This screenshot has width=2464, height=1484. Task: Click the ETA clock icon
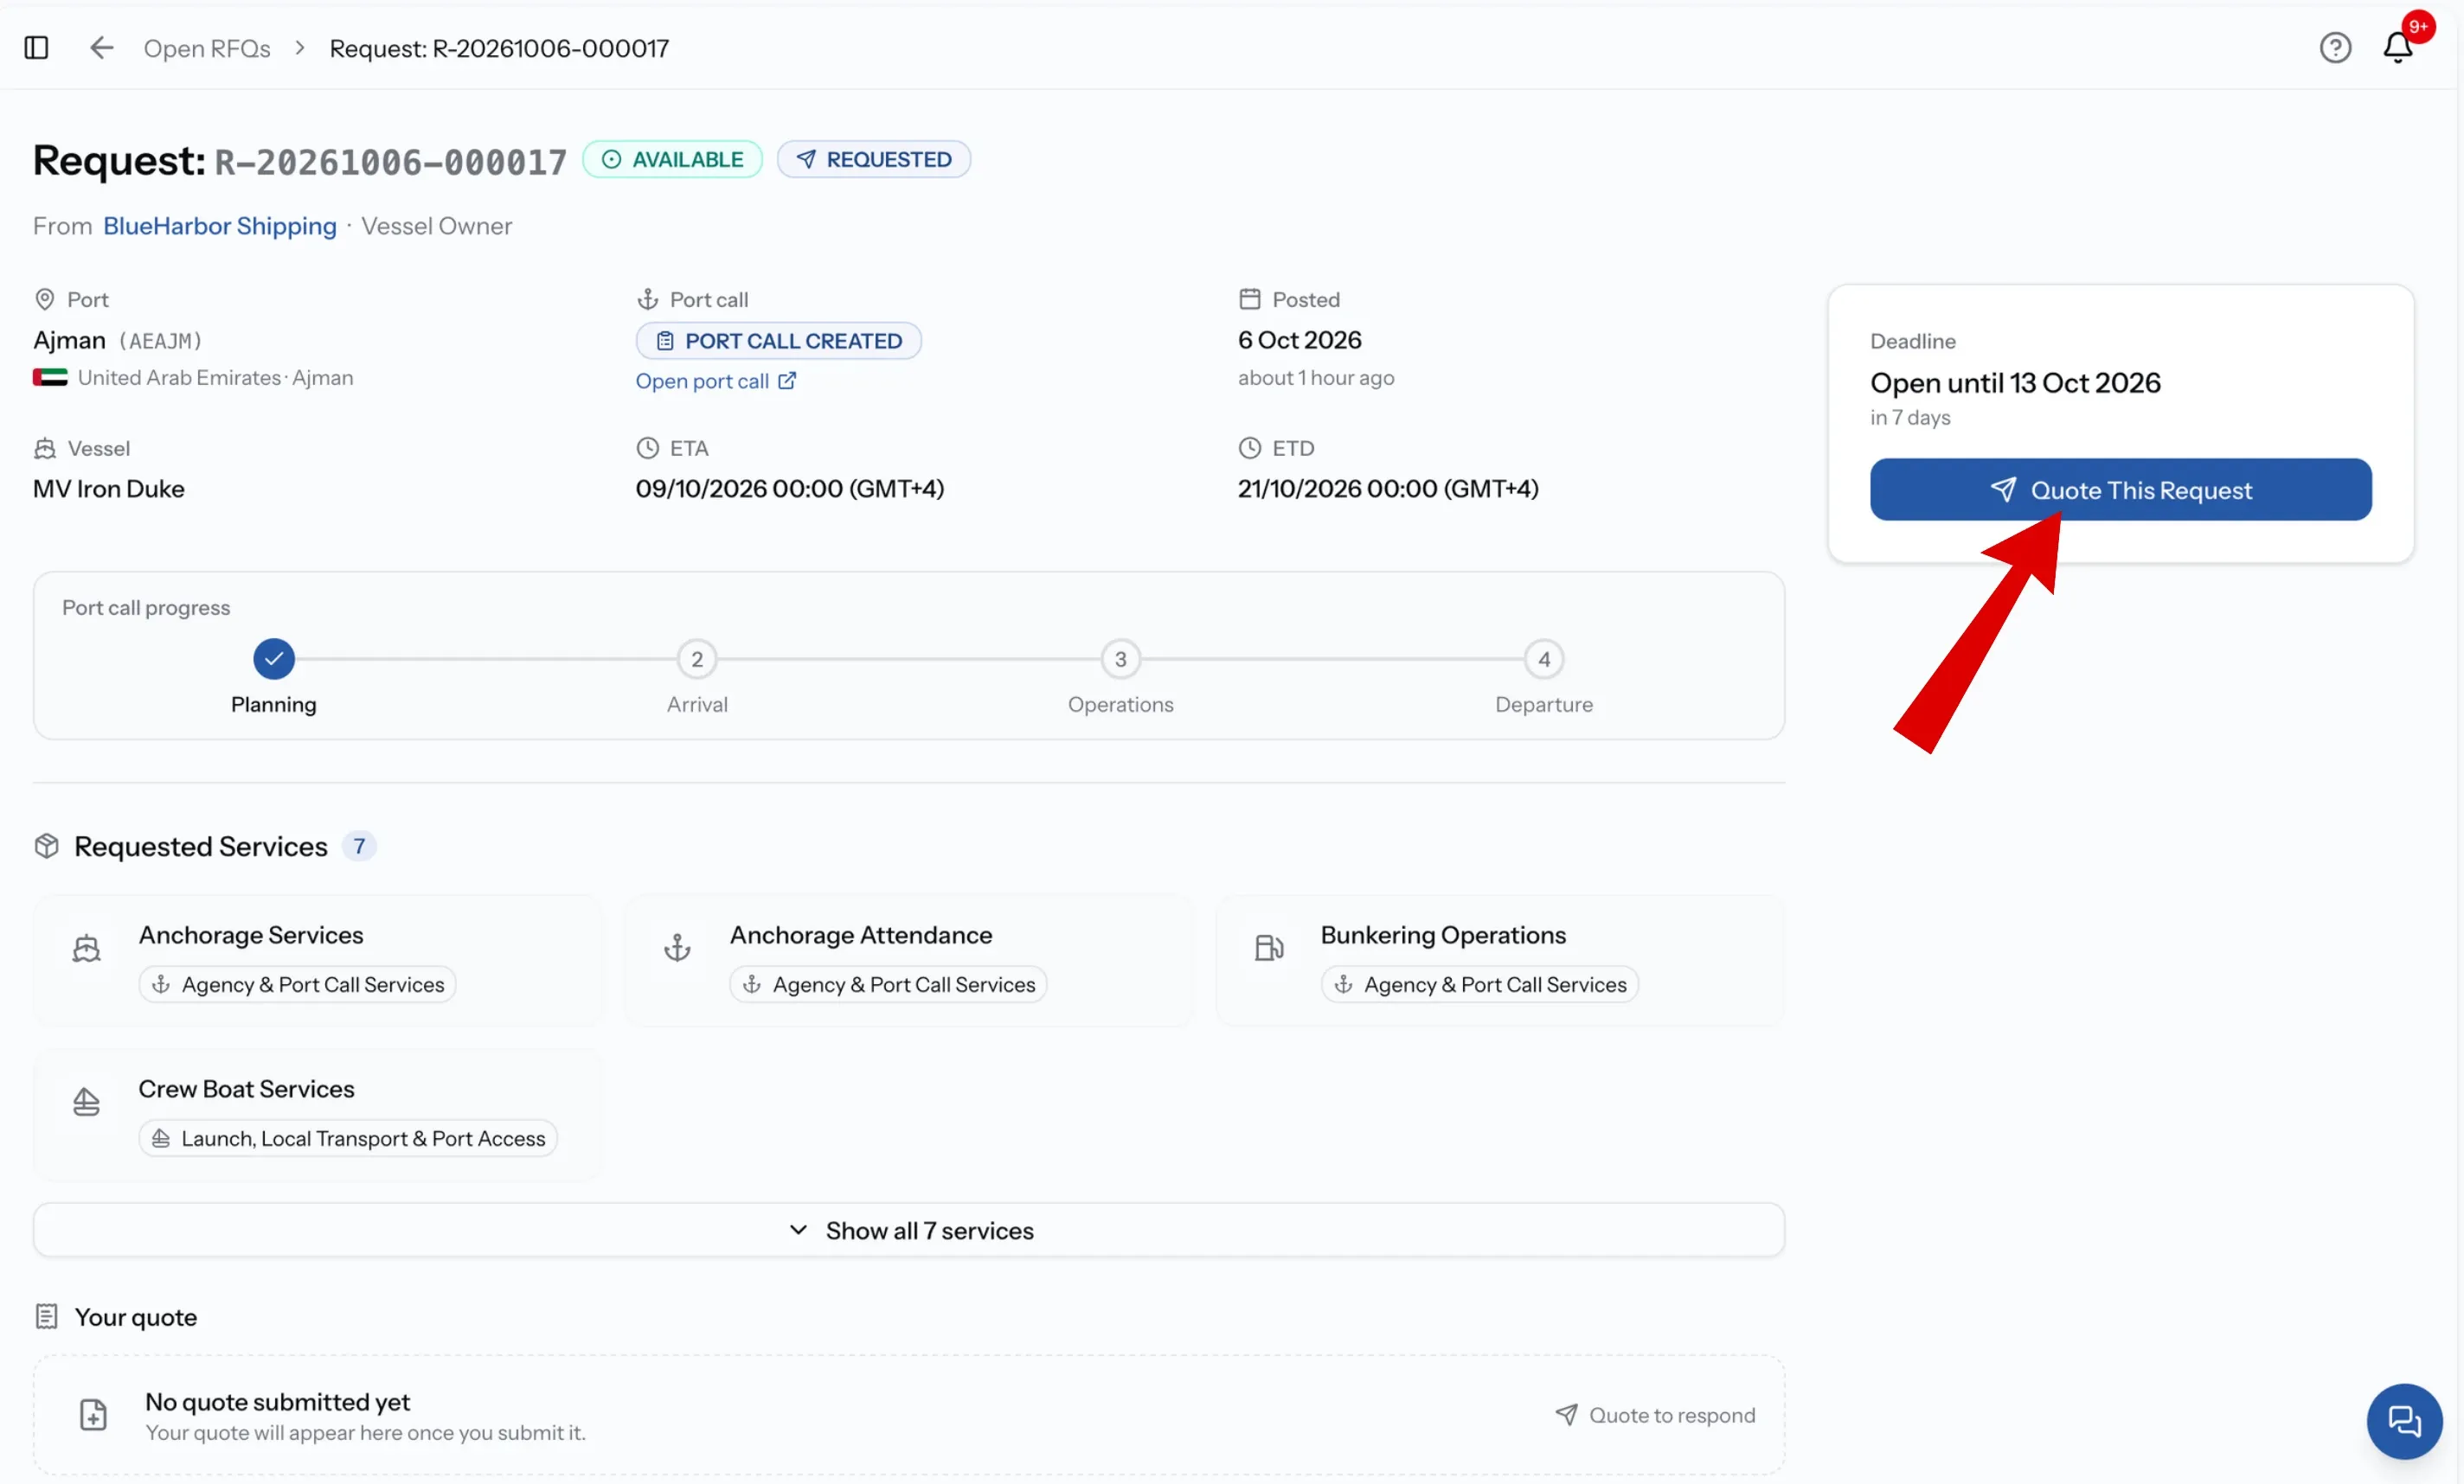pos(648,448)
